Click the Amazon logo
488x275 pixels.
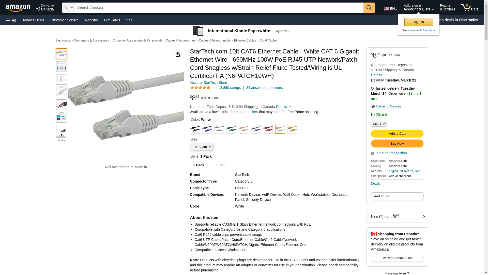pyautogui.click(x=18, y=8)
